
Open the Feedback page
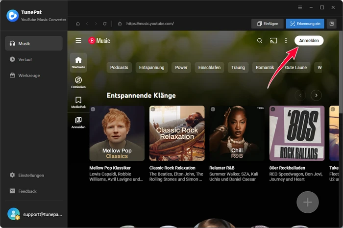[34, 191]
